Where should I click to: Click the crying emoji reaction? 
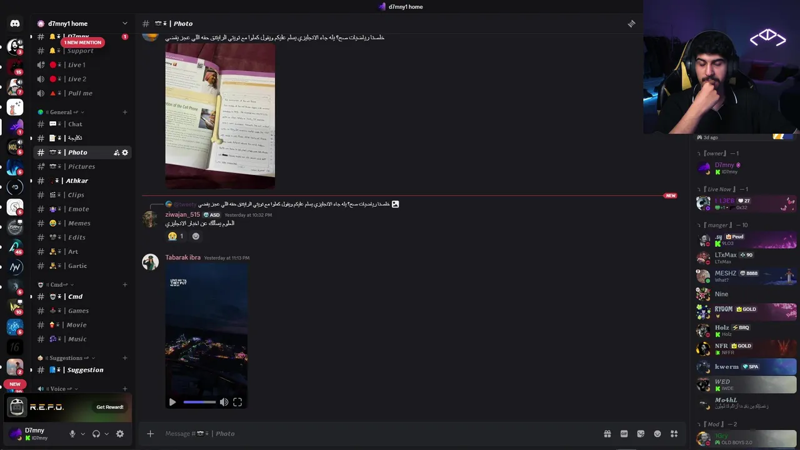click(x=176, y=236)
